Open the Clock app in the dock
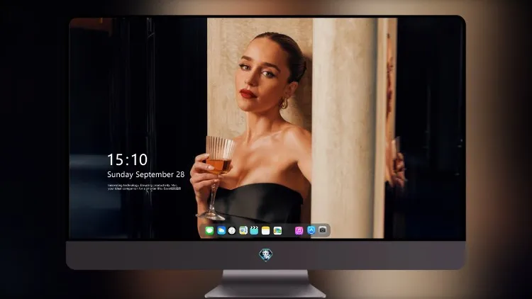Viewport: 532px width, 299px height. [x=232, y=230]
